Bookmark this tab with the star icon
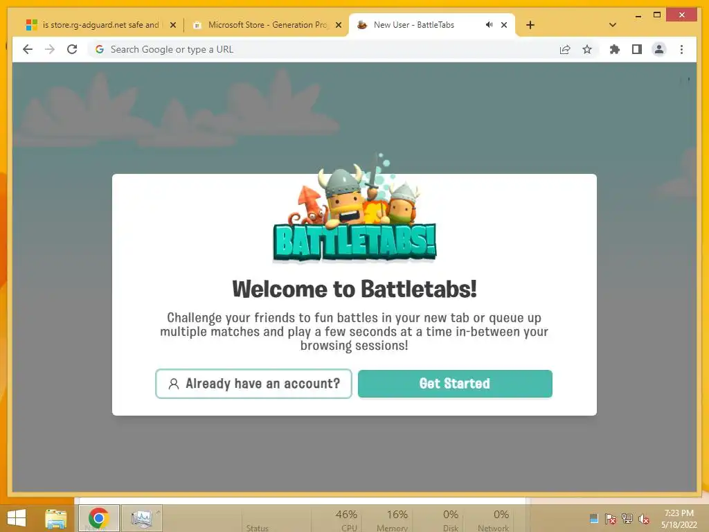 point(587,49)
